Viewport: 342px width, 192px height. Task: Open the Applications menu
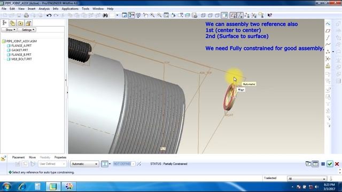70,9
